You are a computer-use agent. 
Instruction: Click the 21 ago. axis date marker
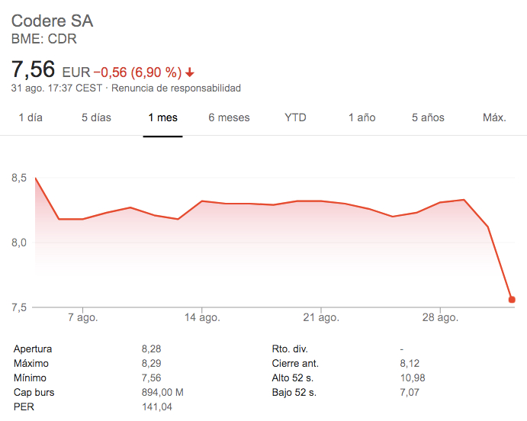click(321, 317)
